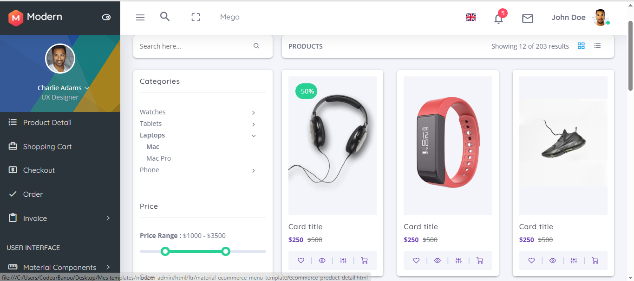This screenshot has height=281, width=634.
Task: Toggle the sidebar switch next to Modern logo
Action: tap(106, 17)
